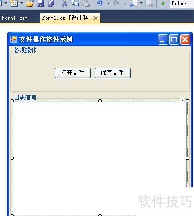Select the 日志信息 log text area
The height and width of the screenshot is (216, 194).
coord(100,158)
